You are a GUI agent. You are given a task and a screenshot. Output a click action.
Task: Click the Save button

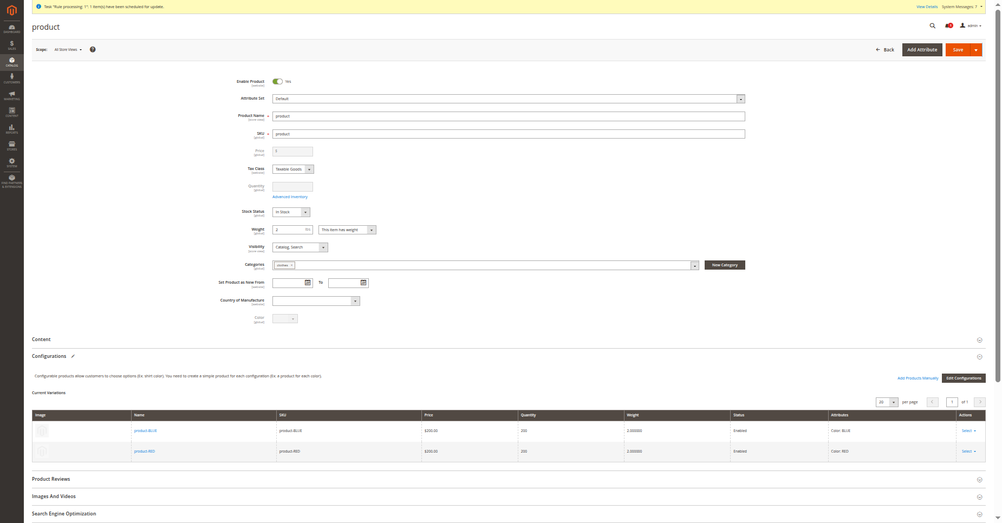(958, 50)
